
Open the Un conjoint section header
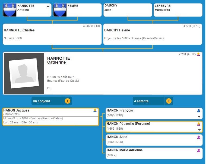point(47,101)
